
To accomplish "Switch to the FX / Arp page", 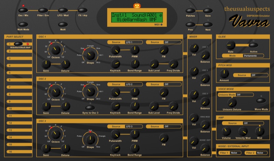I will [83, 10].
